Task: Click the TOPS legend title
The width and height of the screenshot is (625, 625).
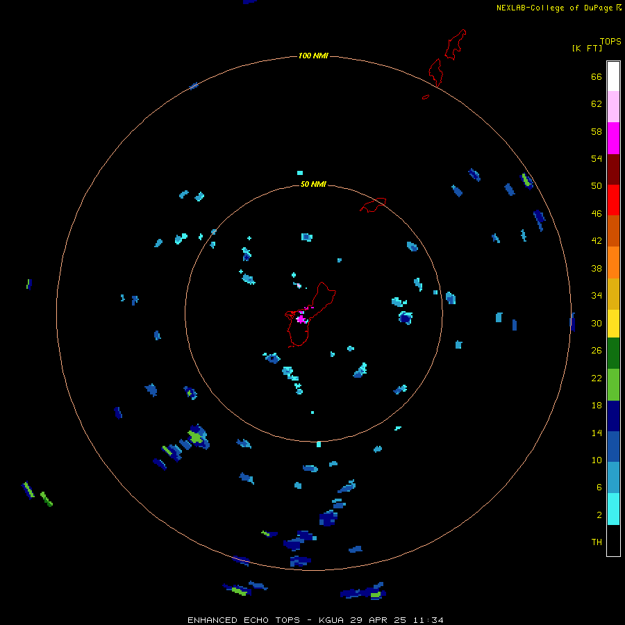Action: click(610, 41)
